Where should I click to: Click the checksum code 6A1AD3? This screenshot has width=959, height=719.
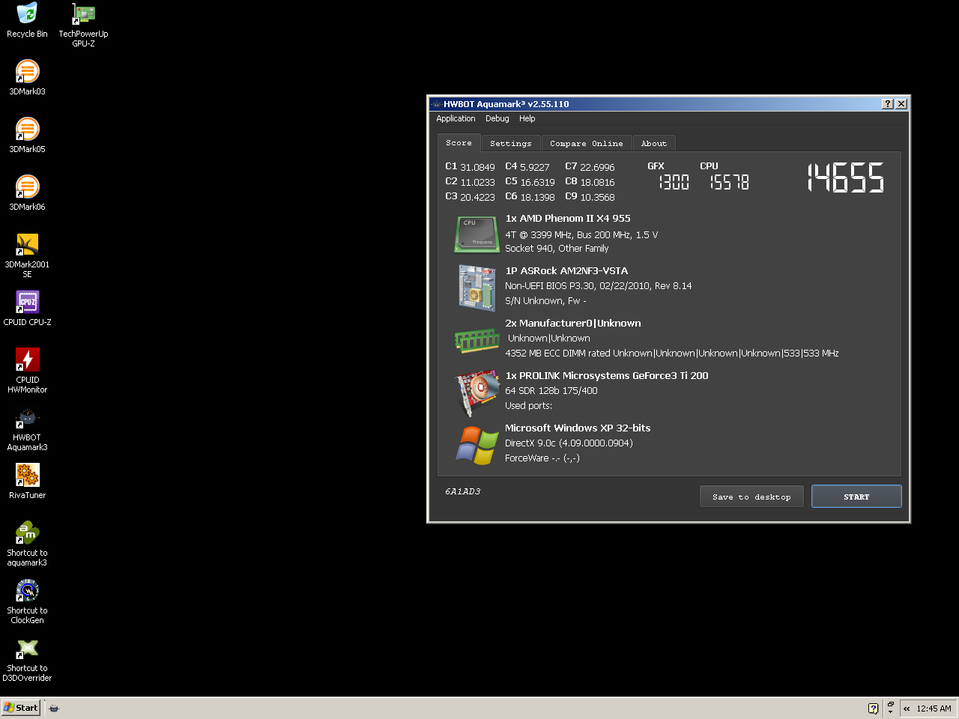pos(463,491)
